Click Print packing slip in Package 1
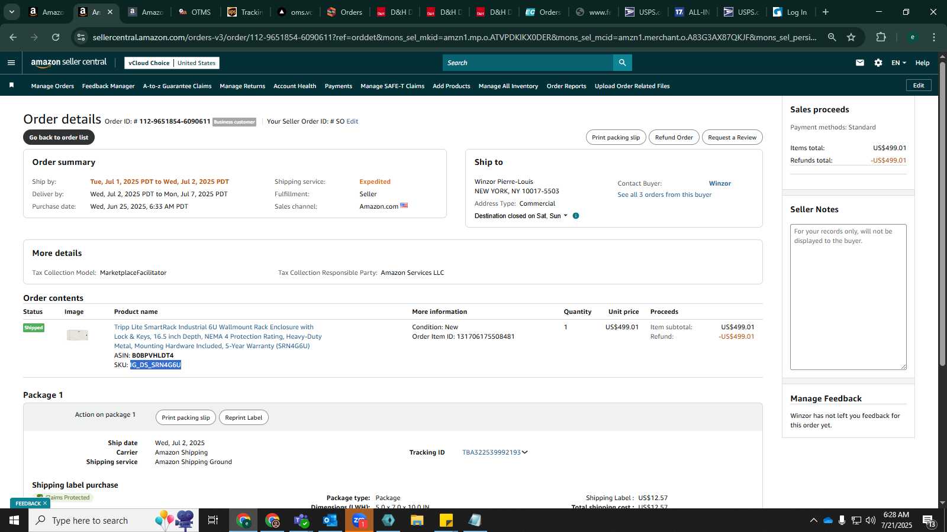This screenshot has width=947, height=532. 186,417
